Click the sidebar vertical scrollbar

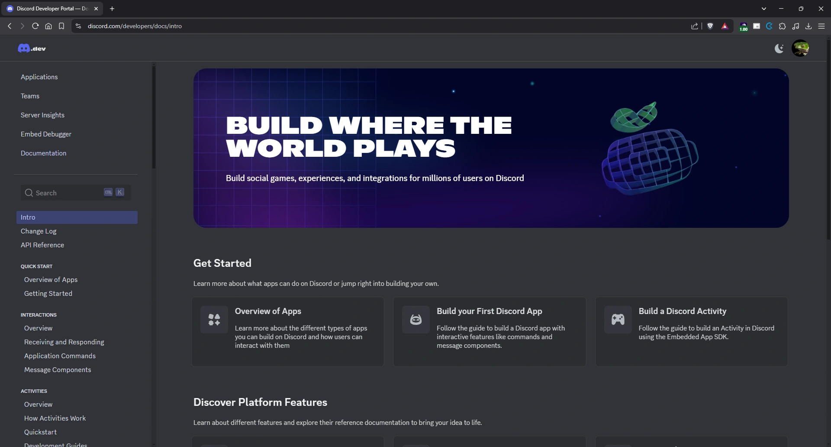pos(154,117)
